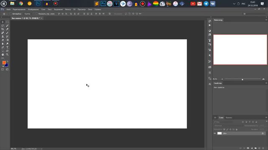Switch to the Слои panel tab

pyautogui.click(x=221, y=117)
